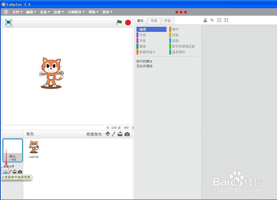The image size is (277, 200).
Task: Create new sprite from camera
Action: 127,134
